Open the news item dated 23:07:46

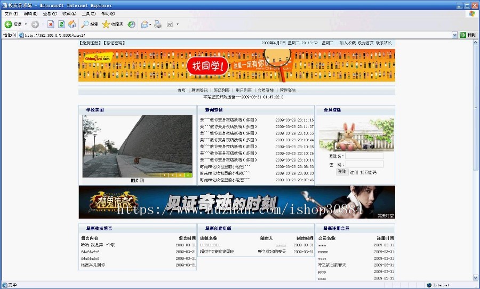(225, 180)
